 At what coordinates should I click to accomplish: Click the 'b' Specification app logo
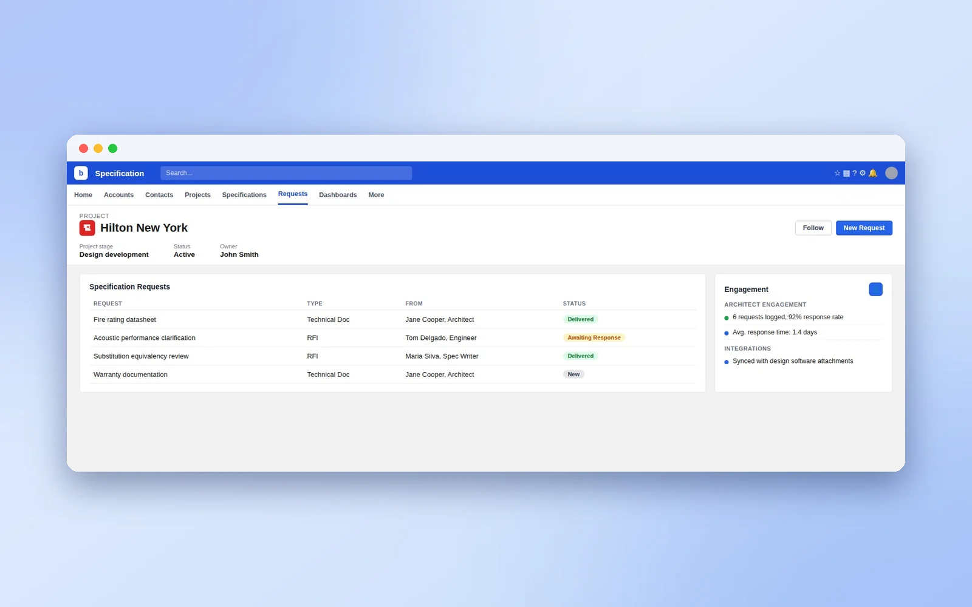click(81, 173)
